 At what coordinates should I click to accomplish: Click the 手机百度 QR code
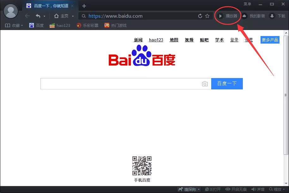(x=142, y=166)
